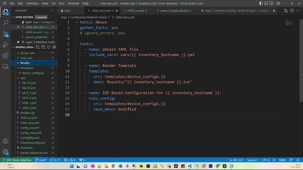
Task: Change indentation via Spaces: 2
Action: click(253, 160)
